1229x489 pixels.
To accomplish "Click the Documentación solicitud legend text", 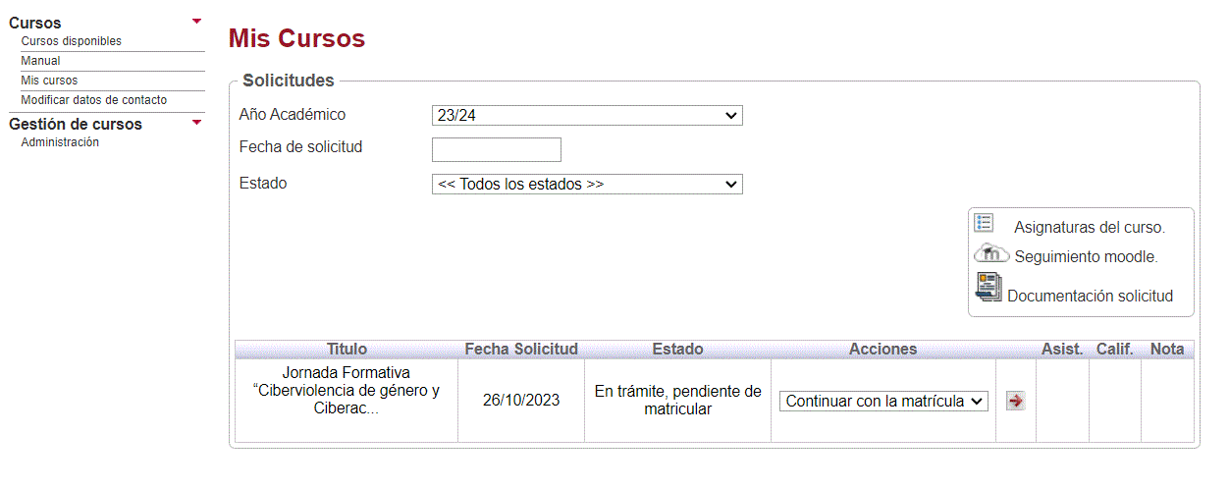I will (x=1090, y=296).
